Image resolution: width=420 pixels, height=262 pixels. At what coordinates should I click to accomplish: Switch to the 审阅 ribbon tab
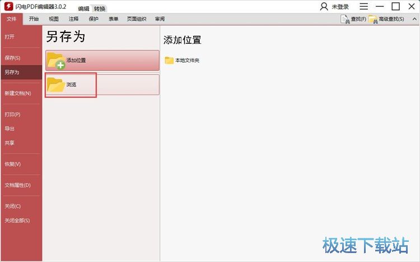point(160,19)
